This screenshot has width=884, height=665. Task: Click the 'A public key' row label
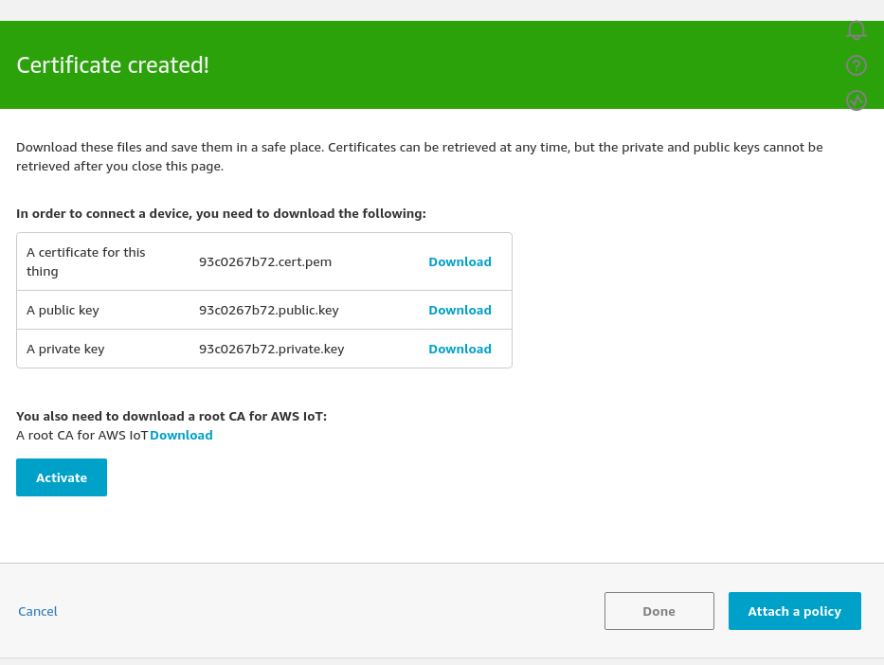coord(63,310)
